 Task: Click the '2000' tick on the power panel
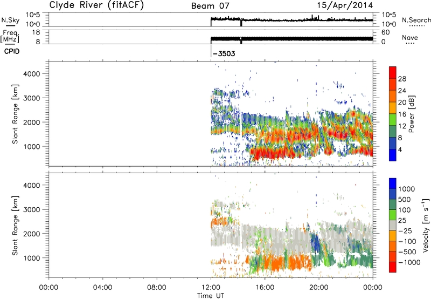31,122
